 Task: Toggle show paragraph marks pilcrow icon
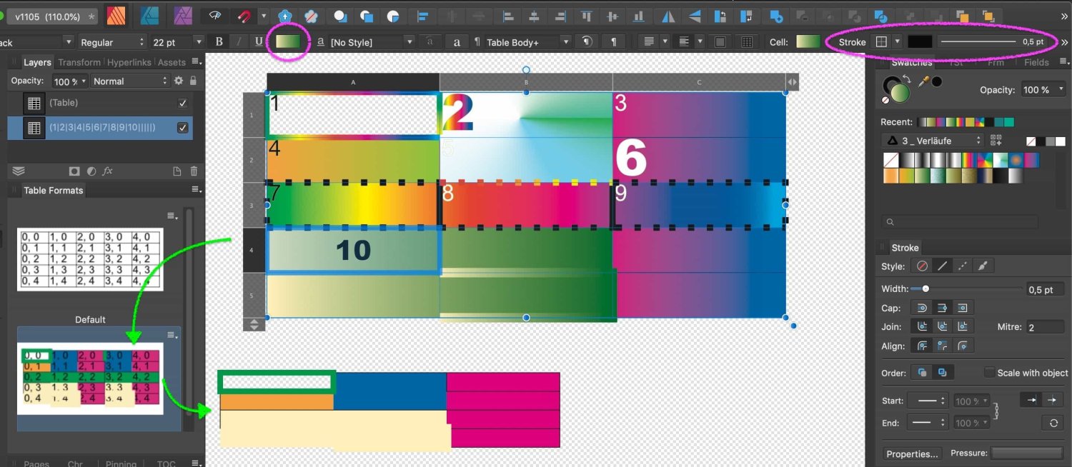[612, 41]
